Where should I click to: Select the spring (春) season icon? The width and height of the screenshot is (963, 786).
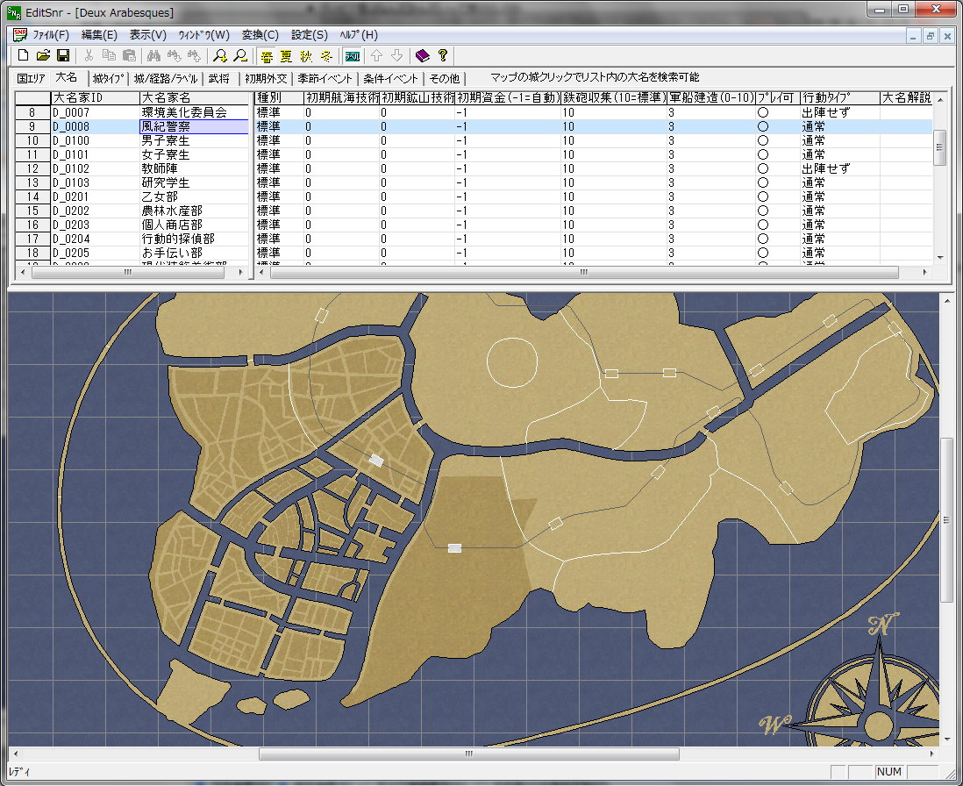266,56
